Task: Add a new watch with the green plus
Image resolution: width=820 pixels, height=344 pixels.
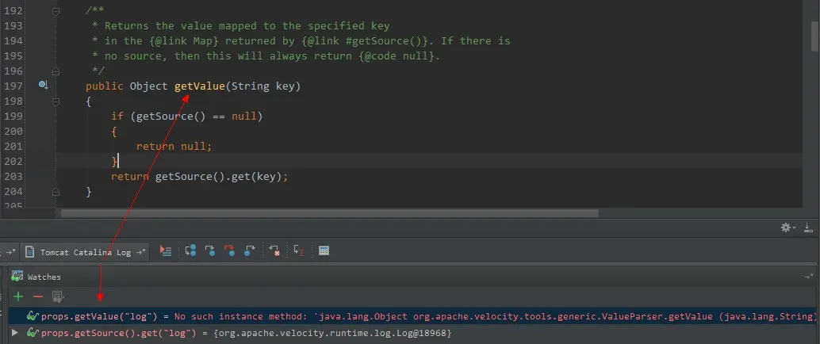Action: pos(18,297)
